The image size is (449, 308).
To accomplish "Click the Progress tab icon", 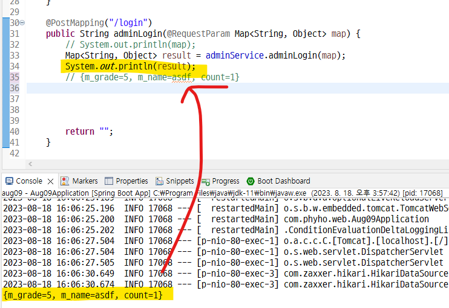I will click(206, 181).
